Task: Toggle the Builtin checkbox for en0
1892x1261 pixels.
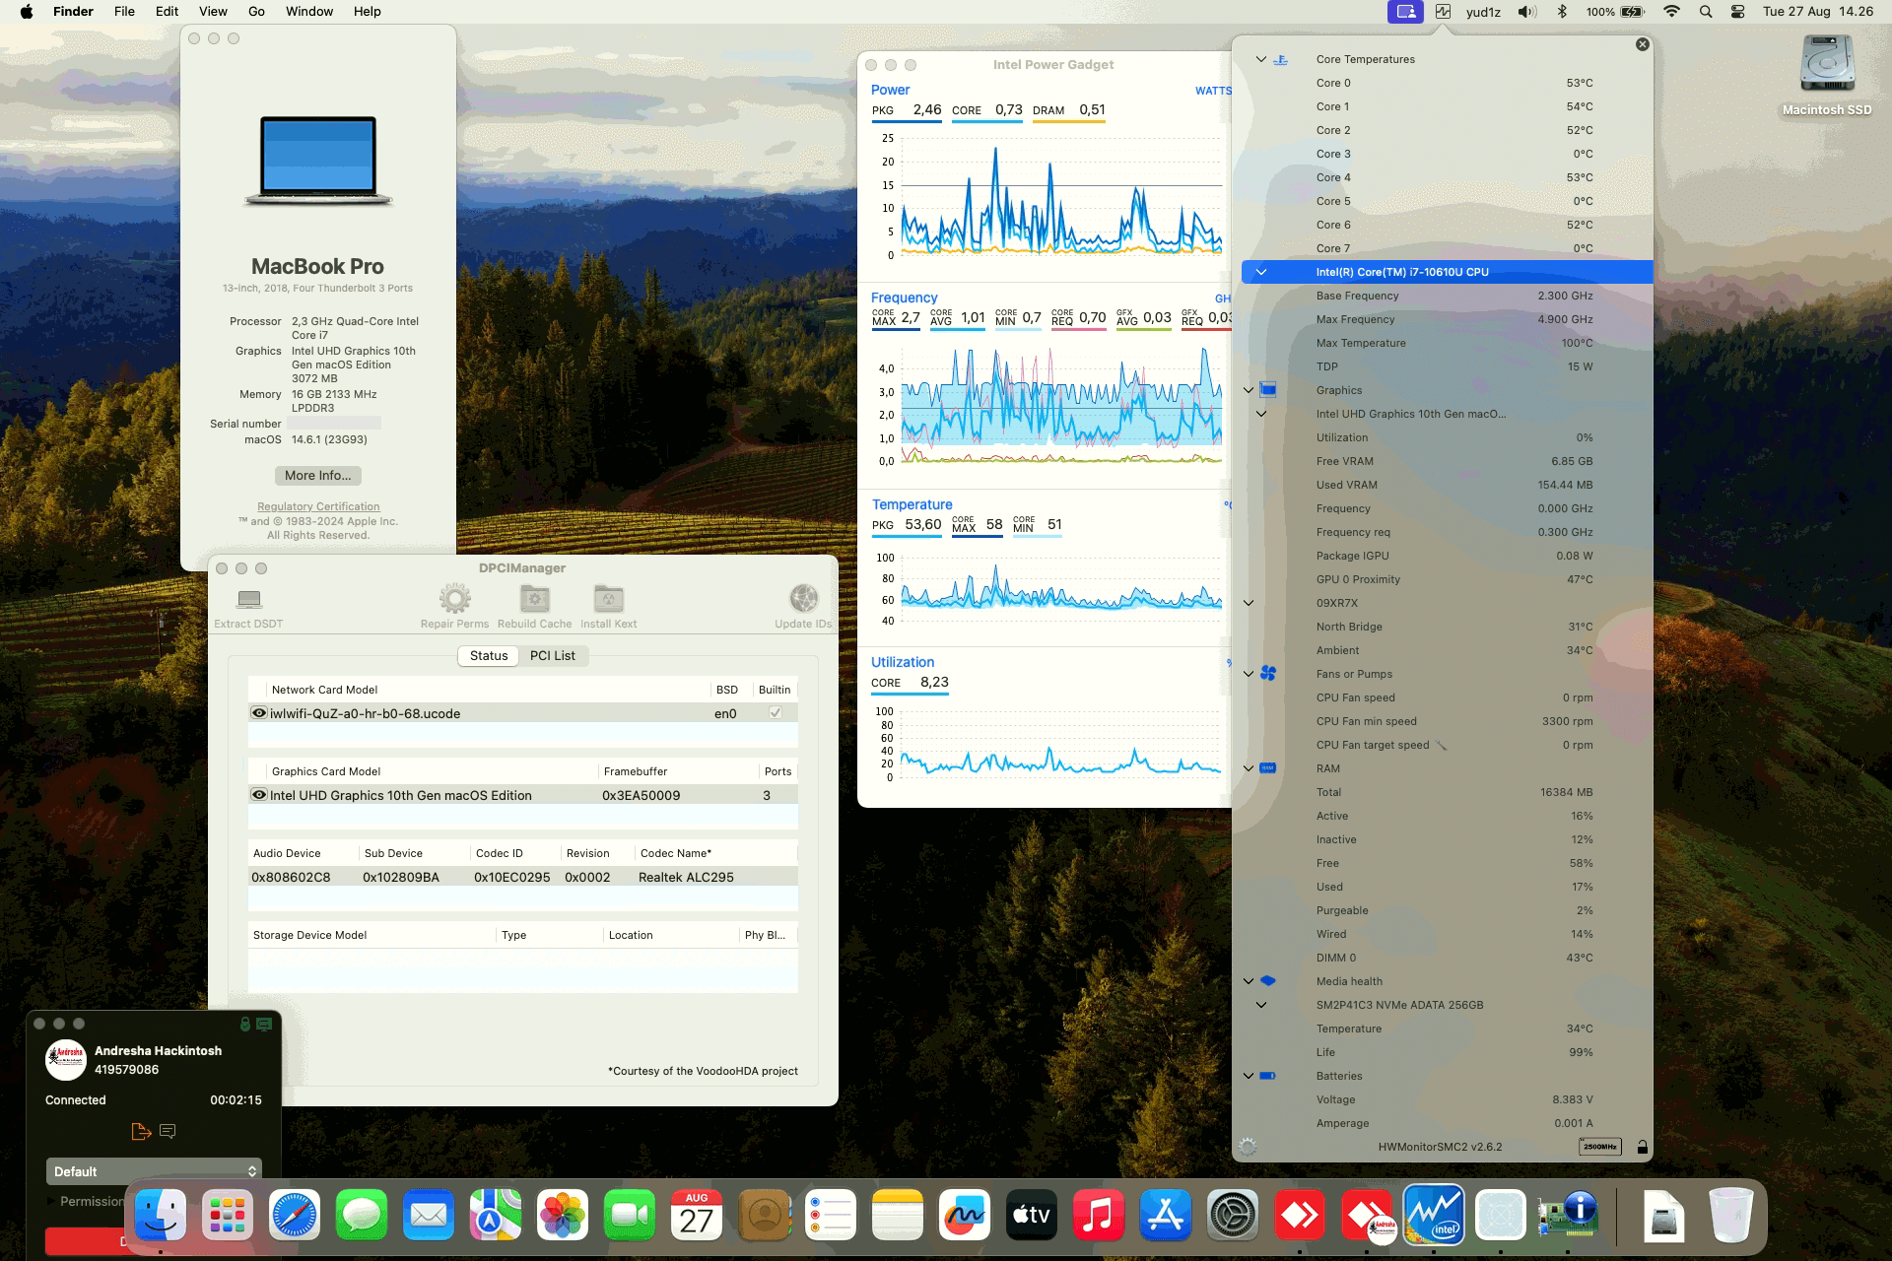Action: point(776,713)
